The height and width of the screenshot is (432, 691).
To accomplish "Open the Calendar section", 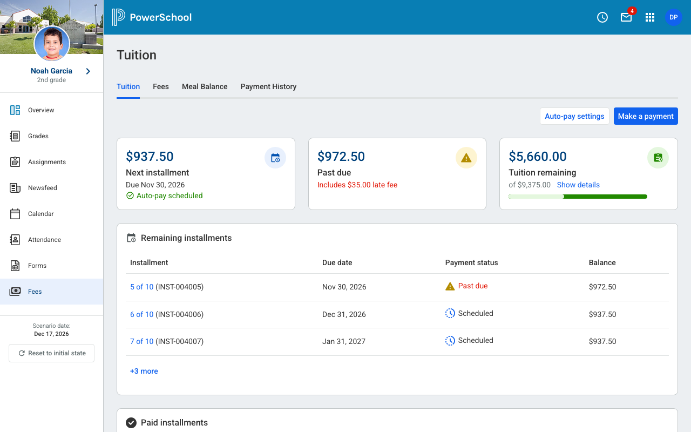I will (39, 213).
